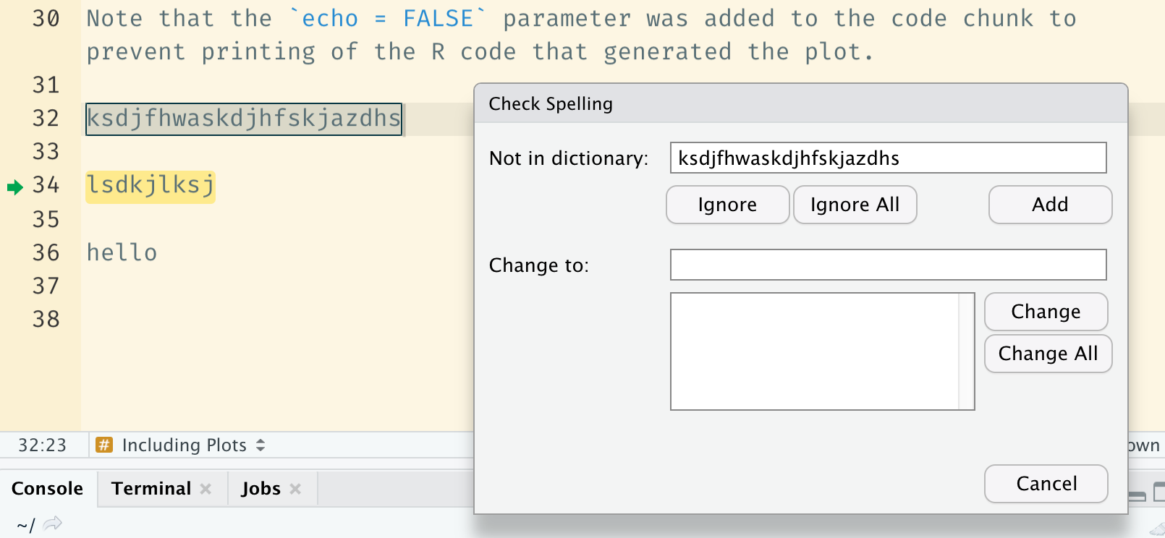Viewport: 1165px width, 538px height.
Task: Click the Change button
Action: click(1046, 312)
